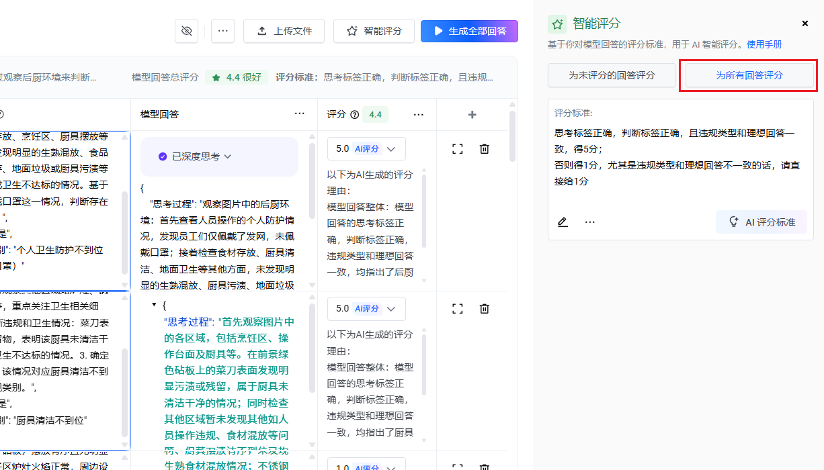The height and width of the screenshot is (470, 824).
Task: Open the 评分 column options menu
Action: [419, 115]
